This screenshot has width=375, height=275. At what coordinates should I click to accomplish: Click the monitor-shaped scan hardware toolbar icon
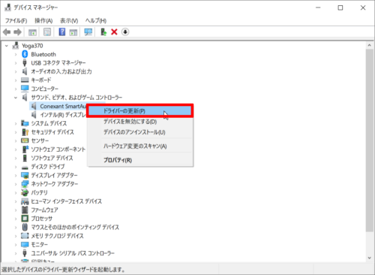click(x=88, y=32)
